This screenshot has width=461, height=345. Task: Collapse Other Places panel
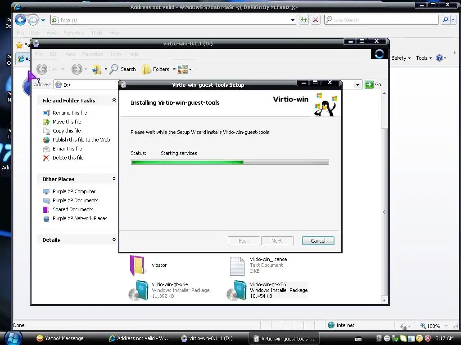click(x=114, y=179)
